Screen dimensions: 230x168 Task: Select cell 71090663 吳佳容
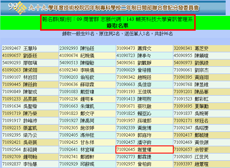coord(145,84)
